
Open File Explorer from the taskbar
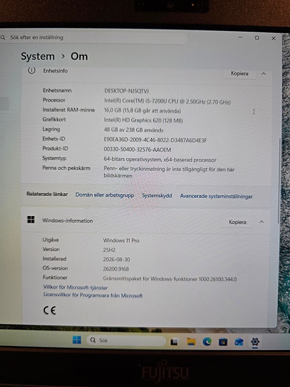pyautogui.click(x=191, y=342)
